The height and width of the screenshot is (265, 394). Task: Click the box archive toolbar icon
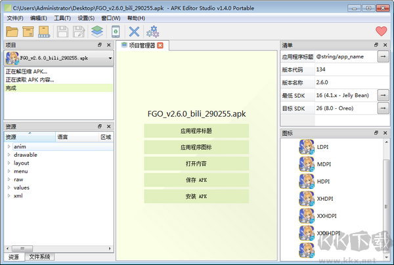[x=28, y=31]
